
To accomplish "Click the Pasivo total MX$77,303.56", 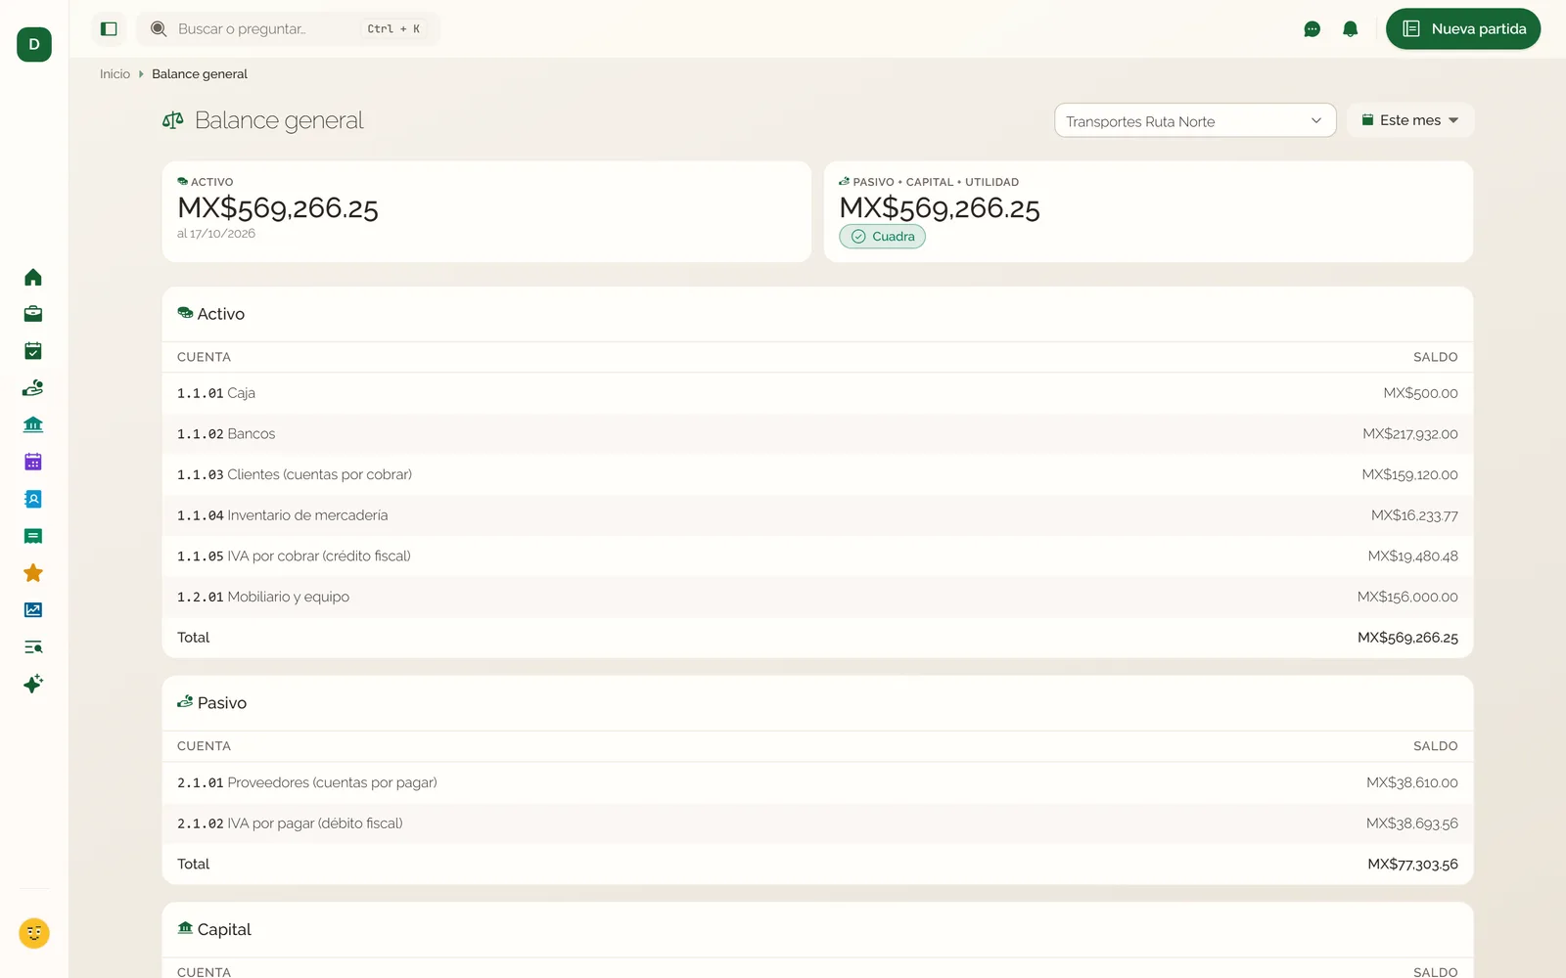I will click(1412, 865).
